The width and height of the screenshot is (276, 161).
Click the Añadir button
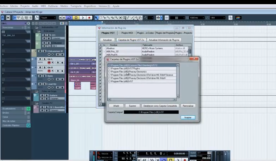coord(116,106)
